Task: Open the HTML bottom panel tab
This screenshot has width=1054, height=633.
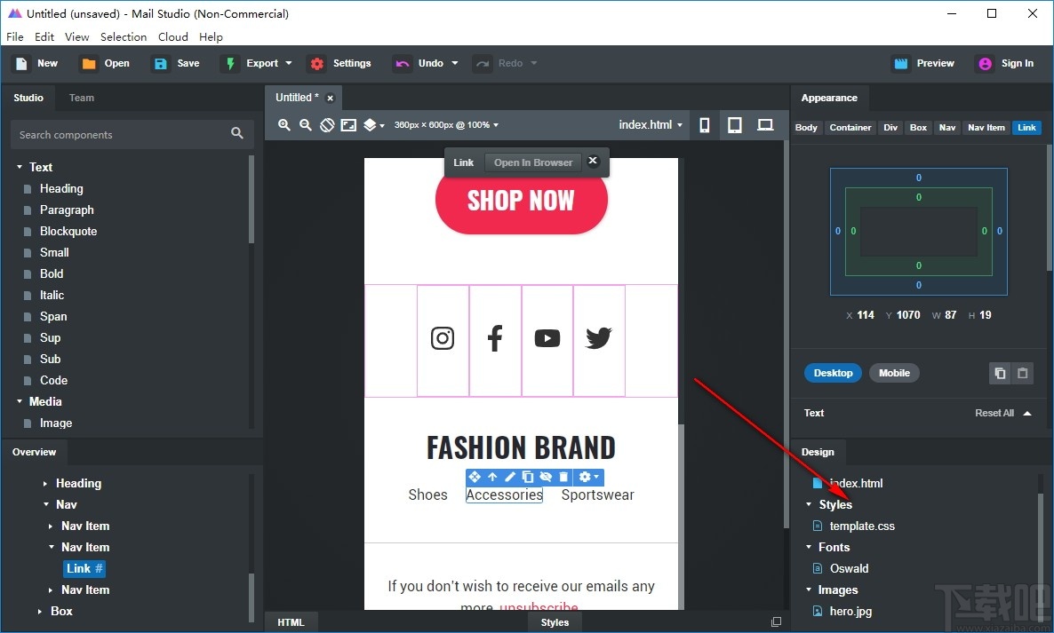Action: click(x=291, y=622)
